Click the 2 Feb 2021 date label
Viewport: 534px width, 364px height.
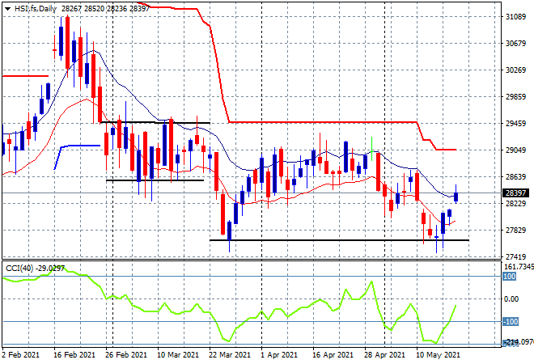click(20, 355)
